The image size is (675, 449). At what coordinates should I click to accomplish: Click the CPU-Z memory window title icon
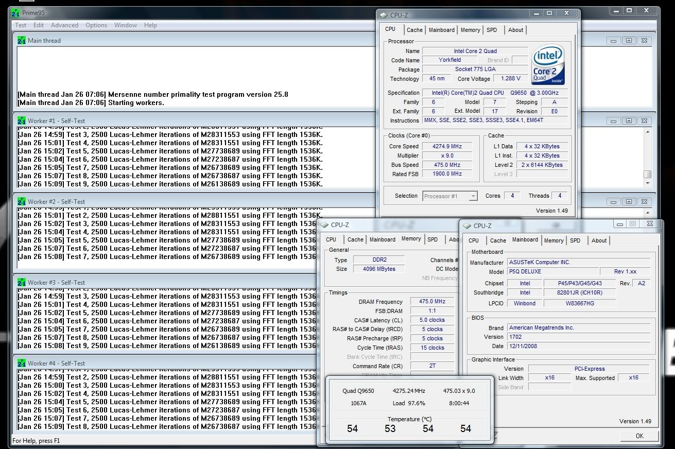point(325,224)
